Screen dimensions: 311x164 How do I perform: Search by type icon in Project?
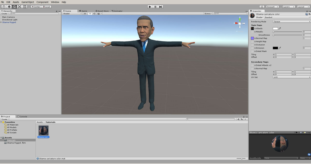pyautogui.click(x=238, y=119)
